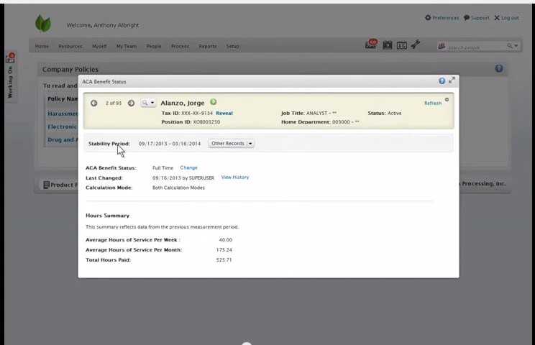Click the magnifier in the search people box
Image resolution: width=535 pixels, height=345 pixels.
point(509,46)
